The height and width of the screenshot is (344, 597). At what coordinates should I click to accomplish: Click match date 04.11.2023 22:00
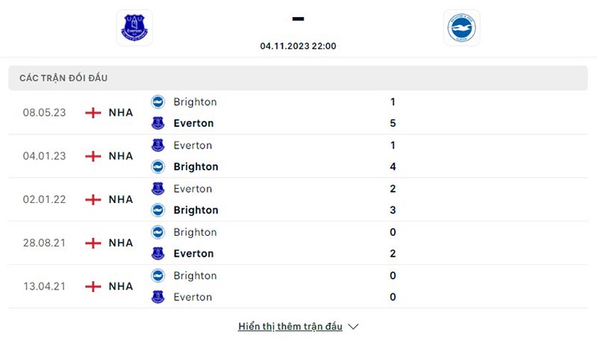pos(298,46)
